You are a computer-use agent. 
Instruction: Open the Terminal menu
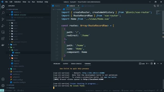[40, 2]
